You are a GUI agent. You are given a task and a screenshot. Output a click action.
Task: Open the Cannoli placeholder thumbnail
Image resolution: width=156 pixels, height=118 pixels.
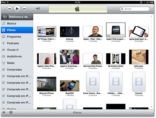tap(139, 82)
